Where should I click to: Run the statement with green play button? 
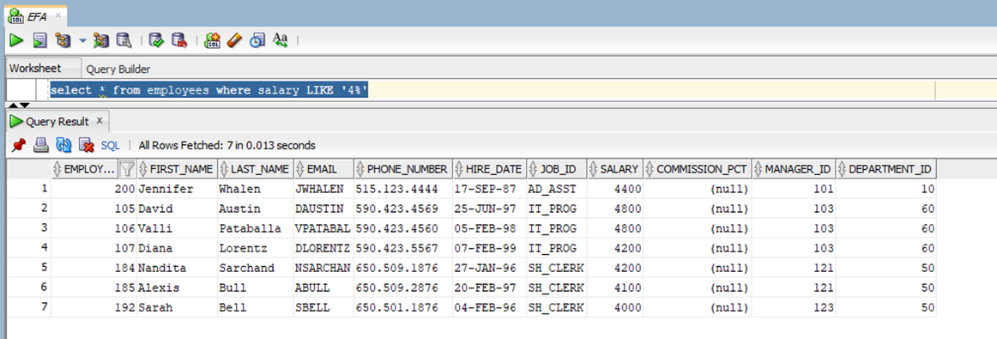point(16,40)
